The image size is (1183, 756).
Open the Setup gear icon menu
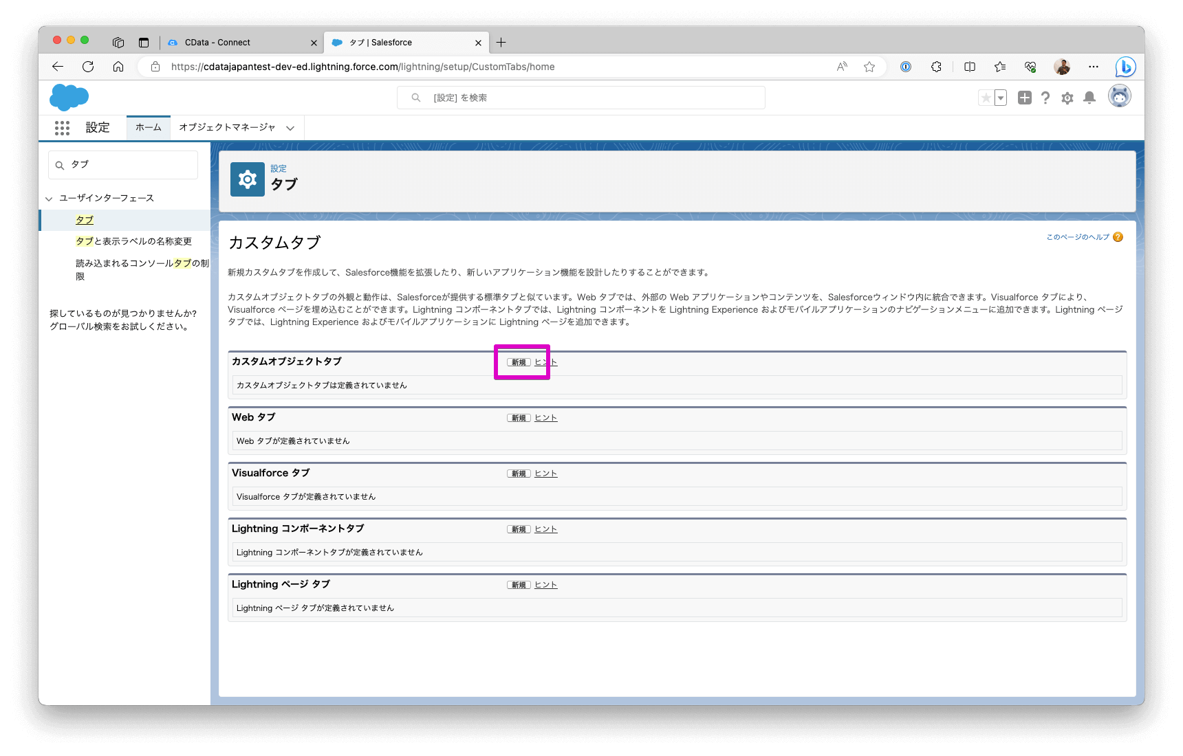pos(1067,98)
